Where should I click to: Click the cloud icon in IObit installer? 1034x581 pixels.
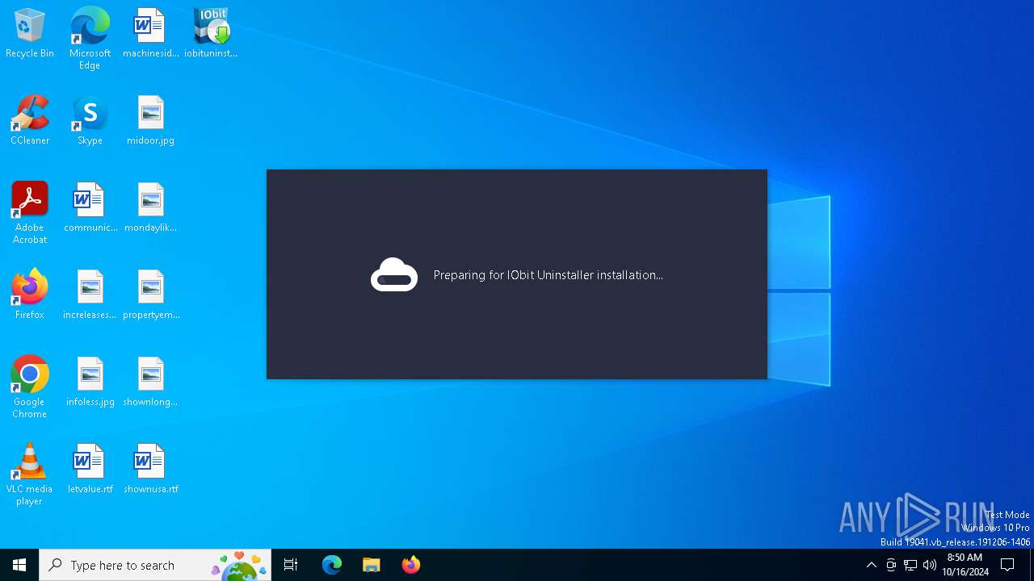394,274
